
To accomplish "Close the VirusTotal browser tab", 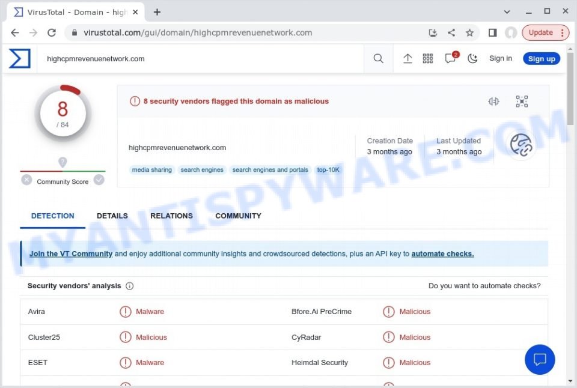I will (135, 12).
